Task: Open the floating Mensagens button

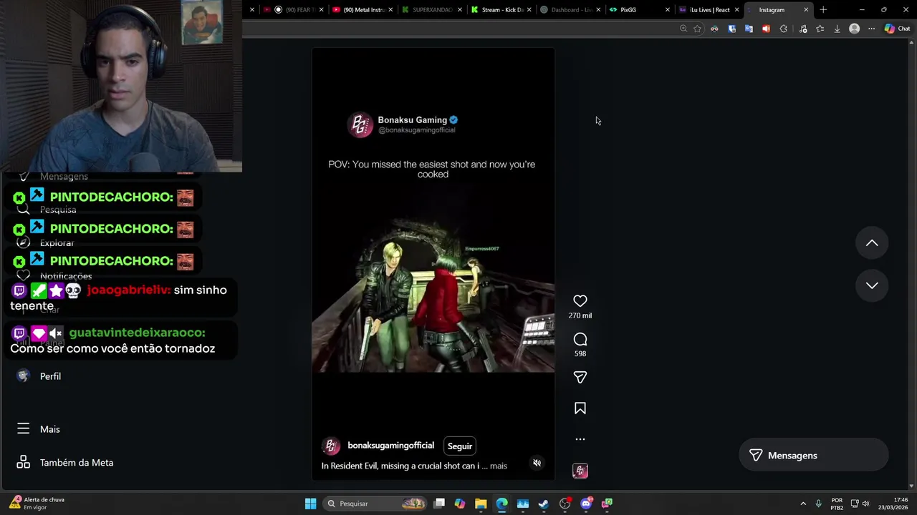Action: click(x=813, y=456)
